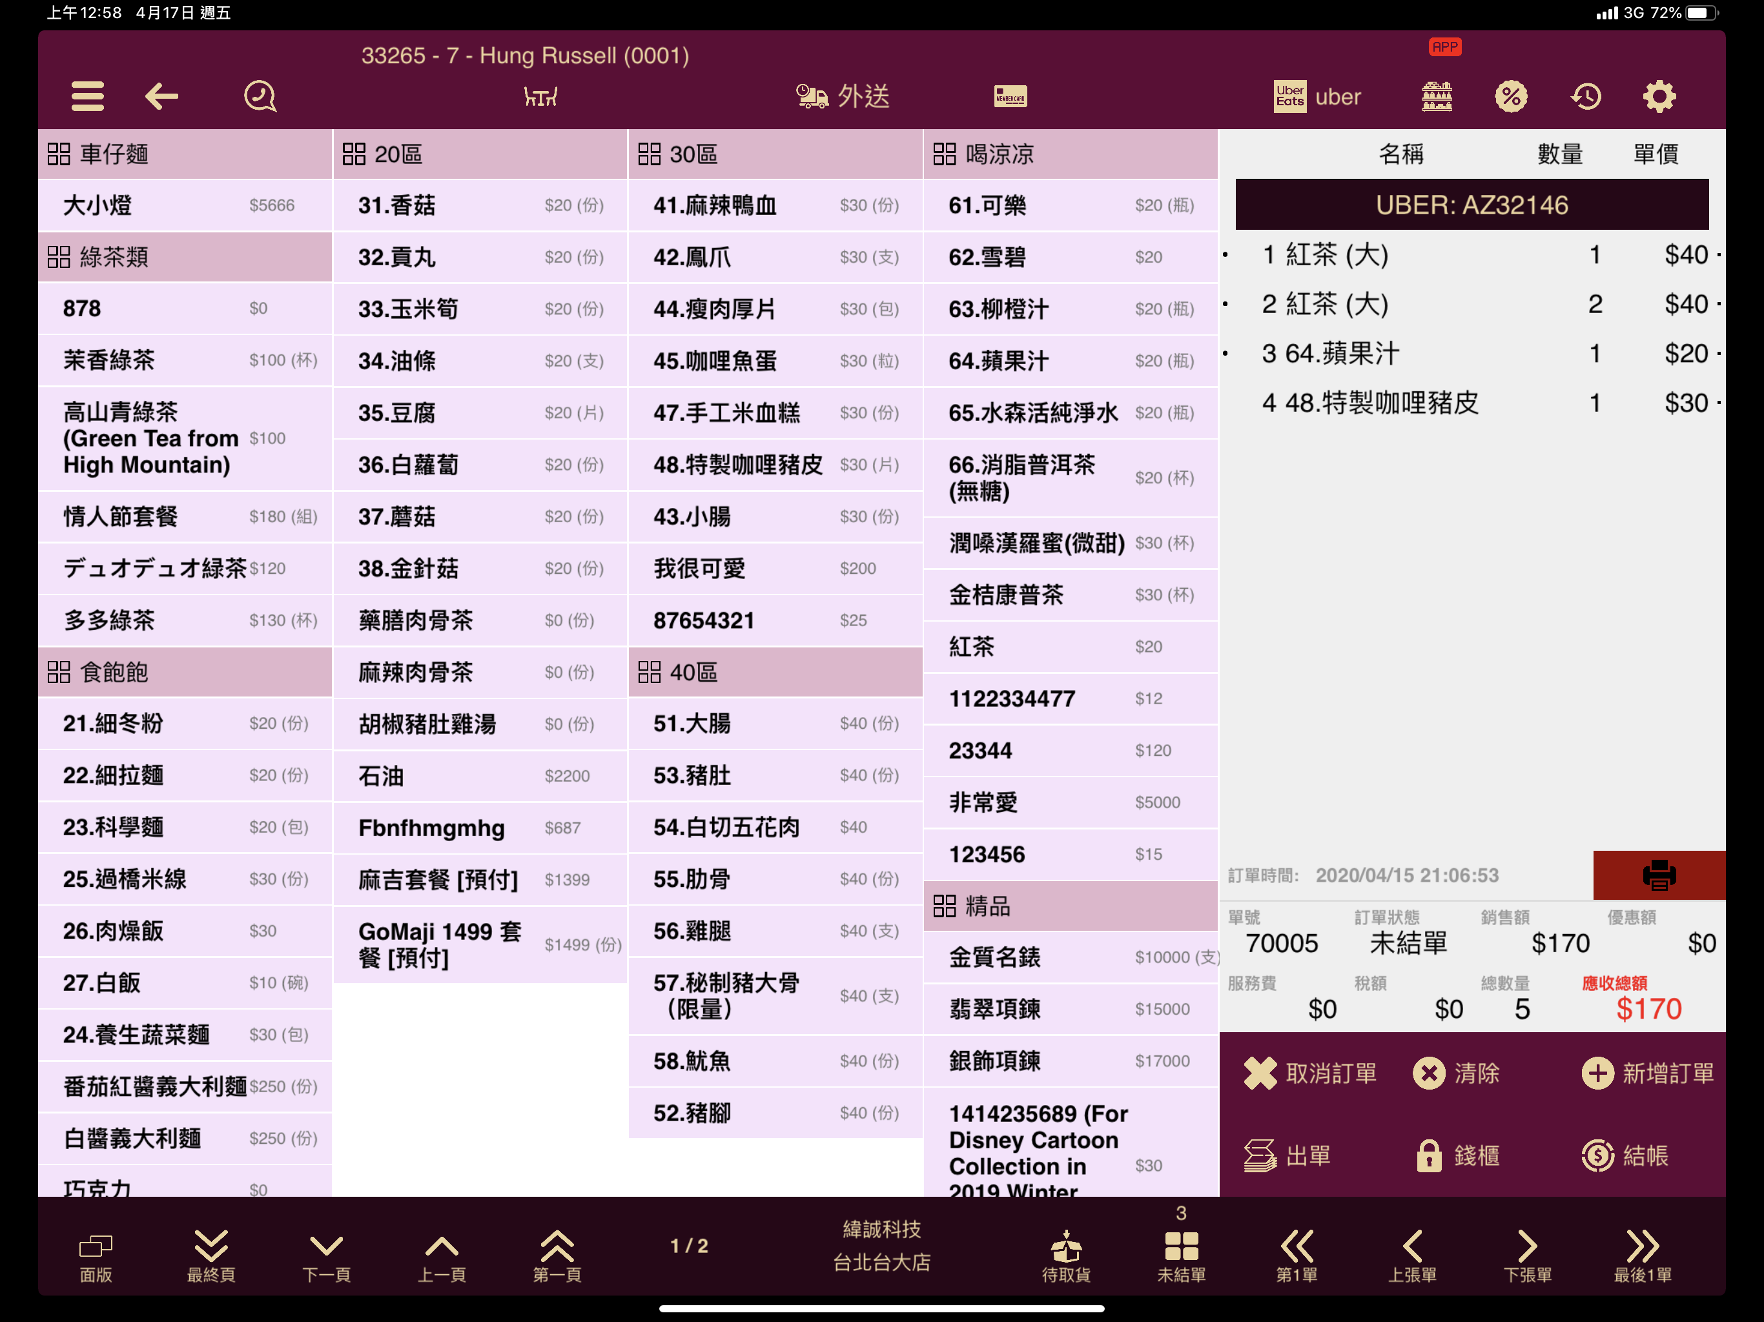Add 金質名錶 luxury item
The height and width of the screenshot is (1322, 1764).
tap(1070, 958)
